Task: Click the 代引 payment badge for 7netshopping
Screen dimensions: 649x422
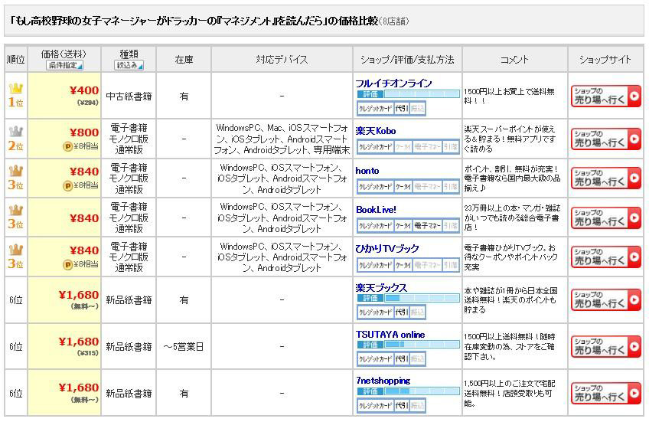Action: coord(402,405)
